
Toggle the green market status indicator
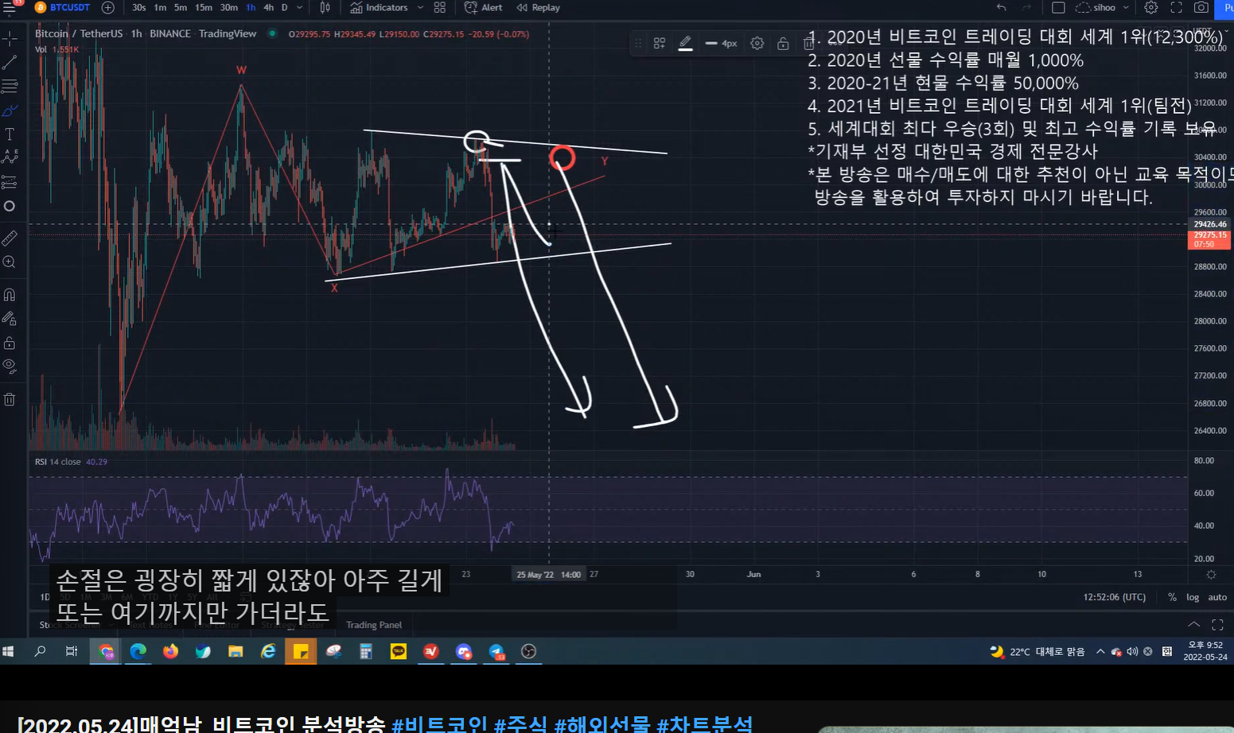(272, 33)
